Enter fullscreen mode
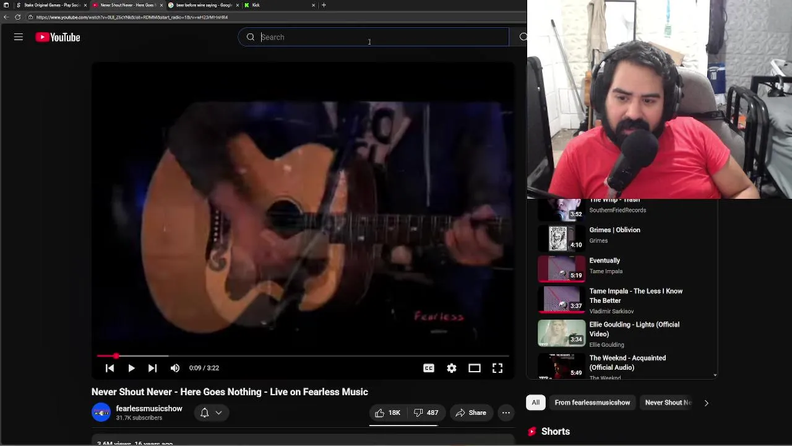 [497, 368]
